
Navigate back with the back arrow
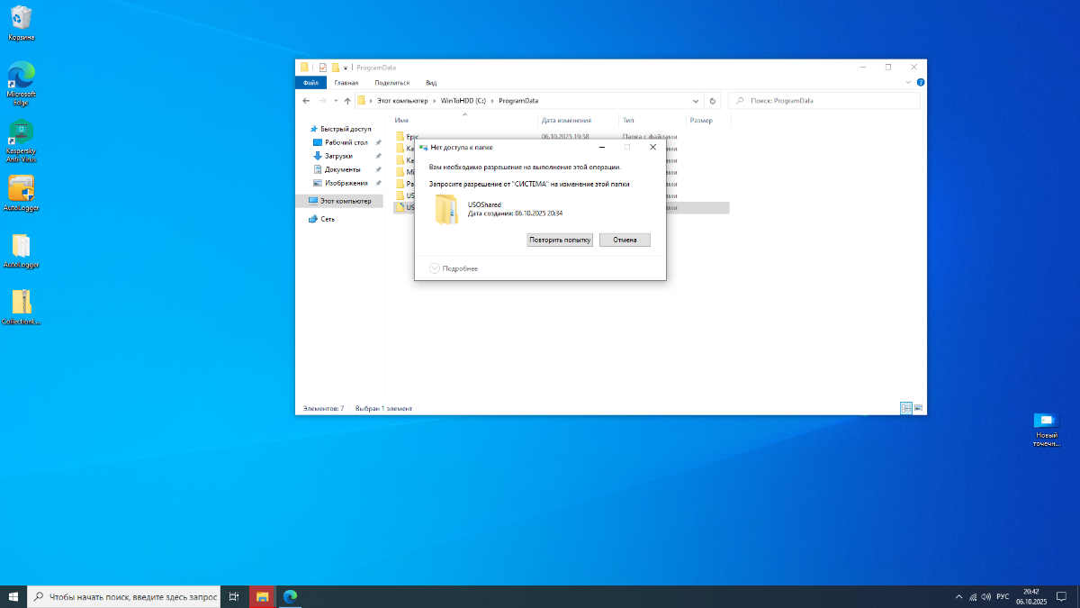click(x=308, y=101)
